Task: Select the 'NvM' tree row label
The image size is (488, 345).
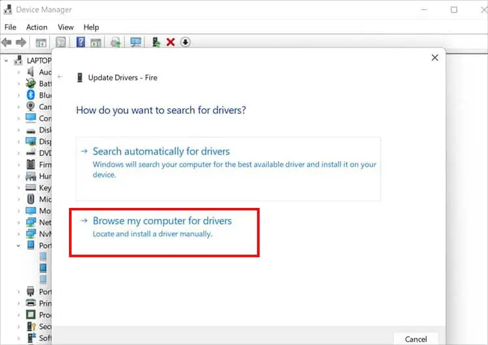Action: click(x=46, y=234)
